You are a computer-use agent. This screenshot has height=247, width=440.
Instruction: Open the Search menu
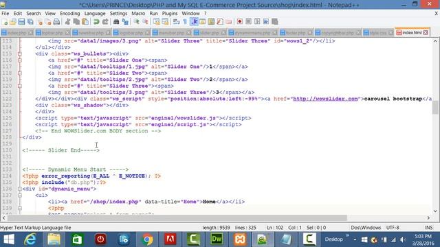pyautogui.click(x=34, y=14)
